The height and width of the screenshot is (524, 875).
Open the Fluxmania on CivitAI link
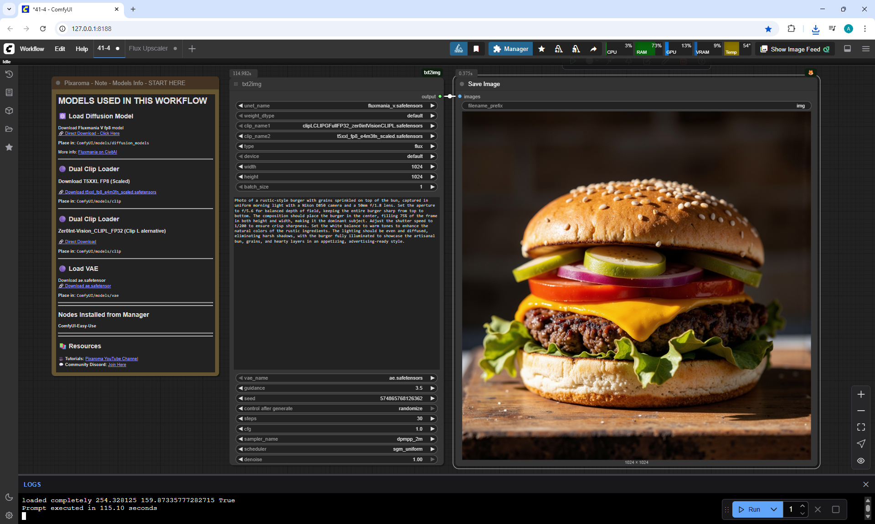pyautogui.click(x=98, y=152)
